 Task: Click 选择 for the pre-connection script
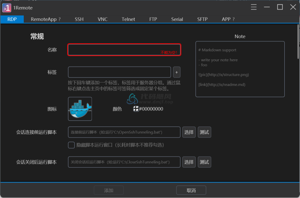(x=189, y=132)
